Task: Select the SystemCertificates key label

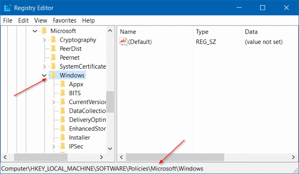Action: tap(83, 67)
